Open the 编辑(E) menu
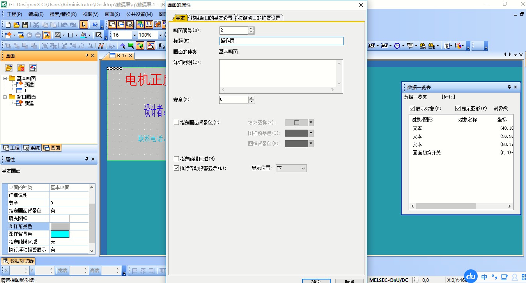 pos(36,14)
